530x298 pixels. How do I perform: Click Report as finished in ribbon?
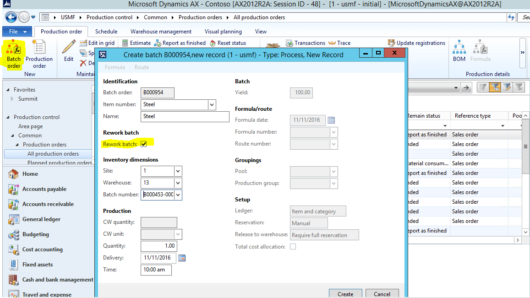180,43
